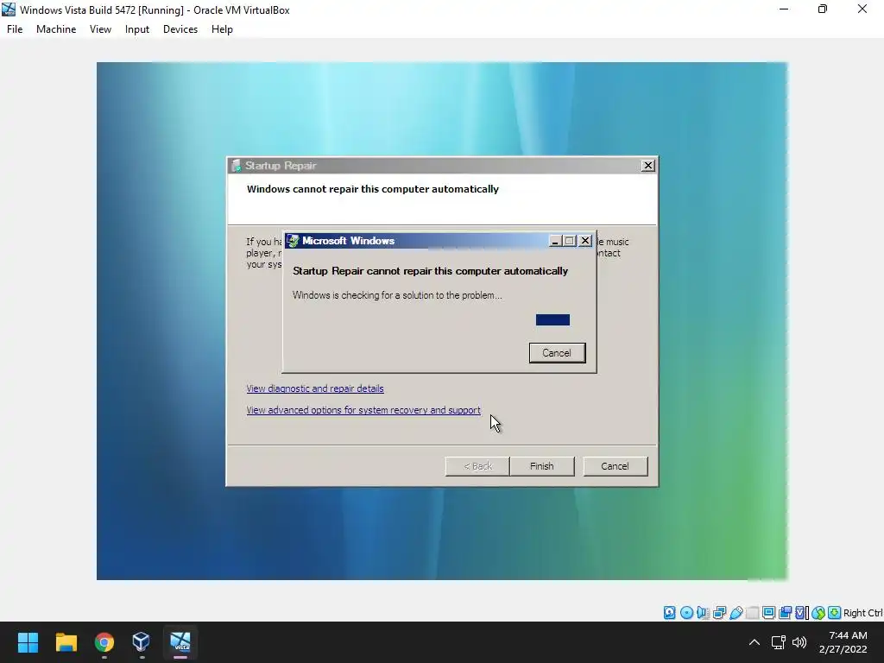The height and width of the screenshot is (663, 884).
Task: Click the network icon in system tray
Action: [x=779, y=642]
